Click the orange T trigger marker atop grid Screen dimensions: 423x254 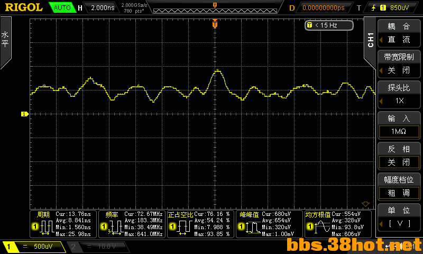[215, 24]
